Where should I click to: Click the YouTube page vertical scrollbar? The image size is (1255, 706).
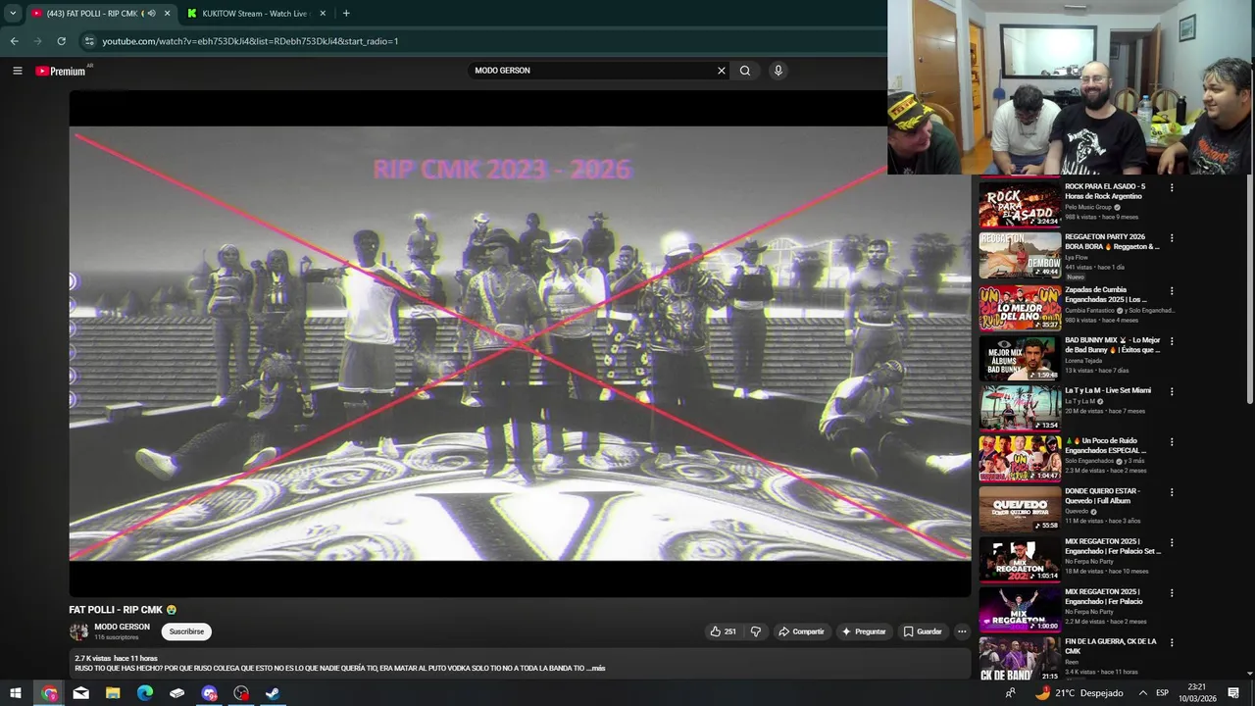1249,289
